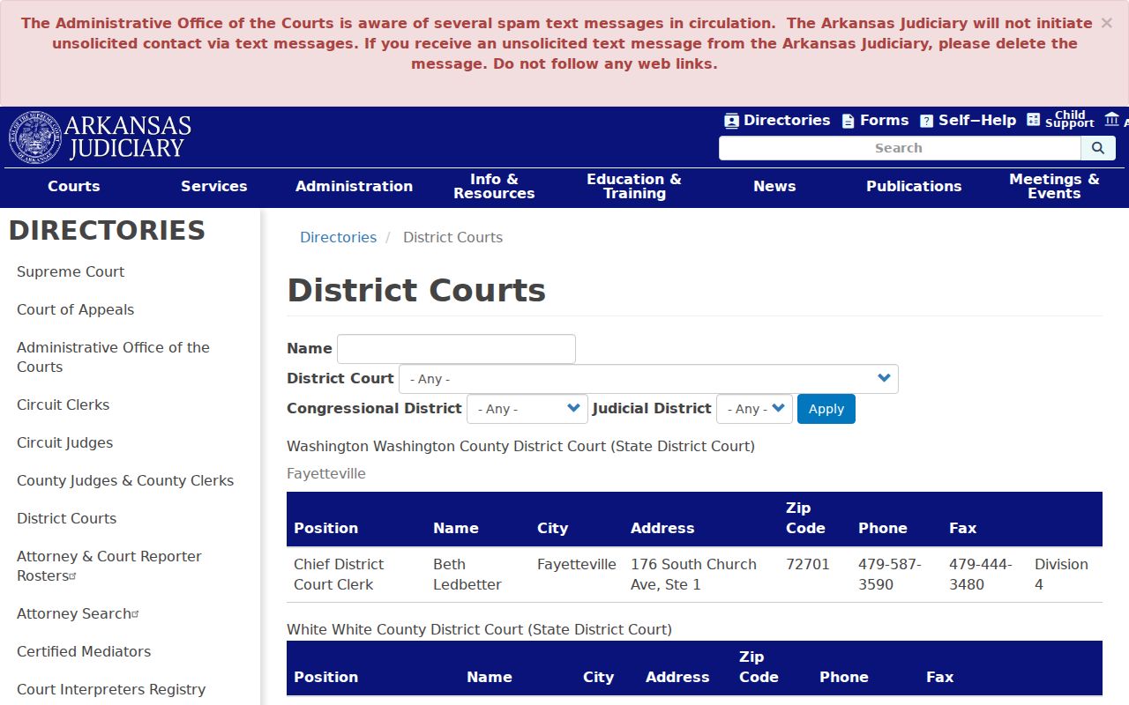Expand the Judicial District dropdown
Viewport: 1129px width, 705px height.
(x=754, y=409)
